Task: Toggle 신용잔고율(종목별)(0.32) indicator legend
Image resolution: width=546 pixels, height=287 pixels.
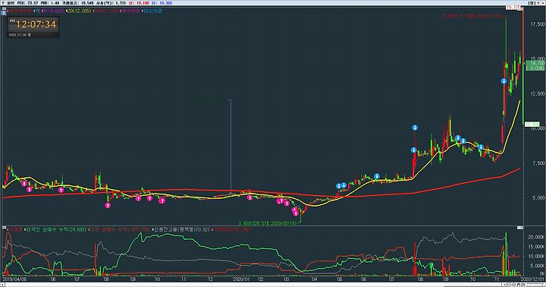Action: tap(181, 229)
